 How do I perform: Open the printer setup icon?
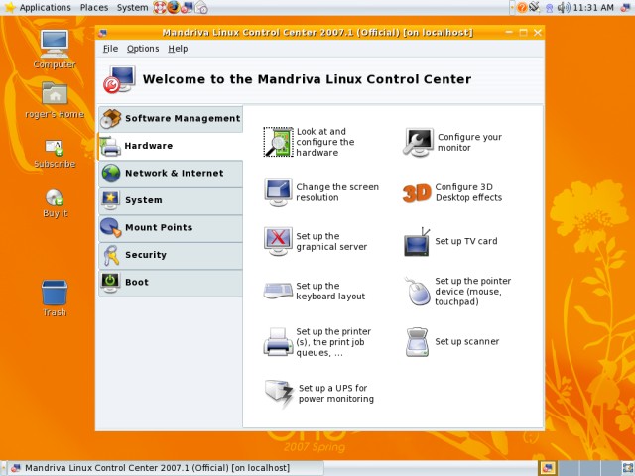tap(278, 342)
